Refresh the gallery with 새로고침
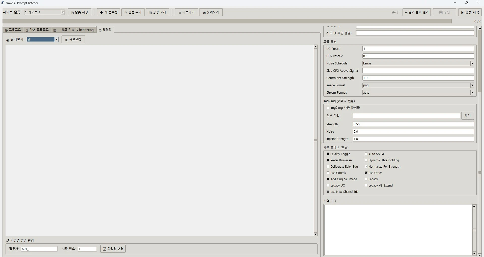The width and height of the screenshot is (484, 257). pos(73,39)
